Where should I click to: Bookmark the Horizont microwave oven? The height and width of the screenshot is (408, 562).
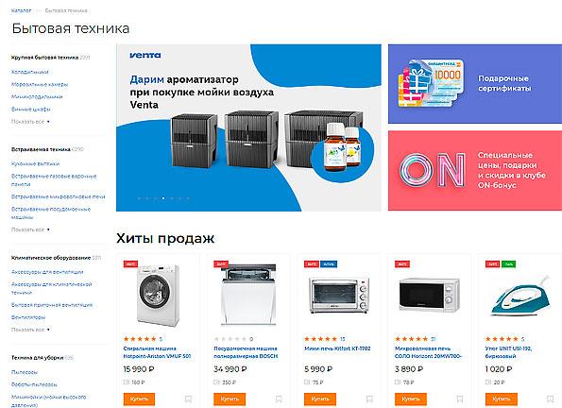pyautogui.click(x=459, y=399)
